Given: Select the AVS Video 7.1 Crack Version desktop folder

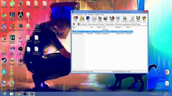Looking at the screenshot, I should [37, 51].
